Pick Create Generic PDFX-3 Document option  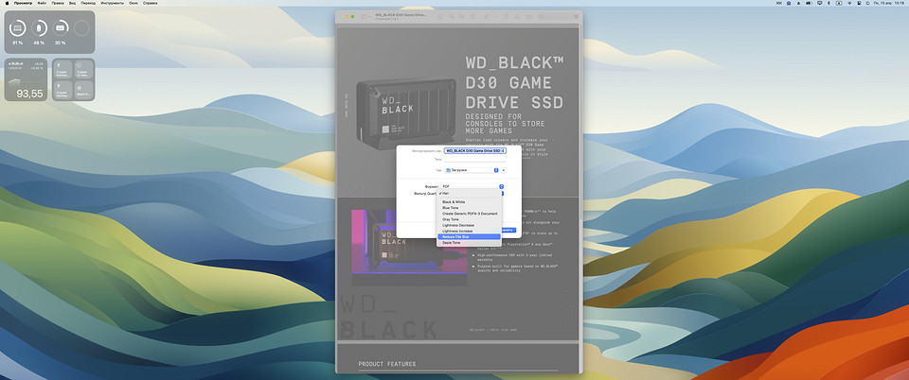point(469,214)
